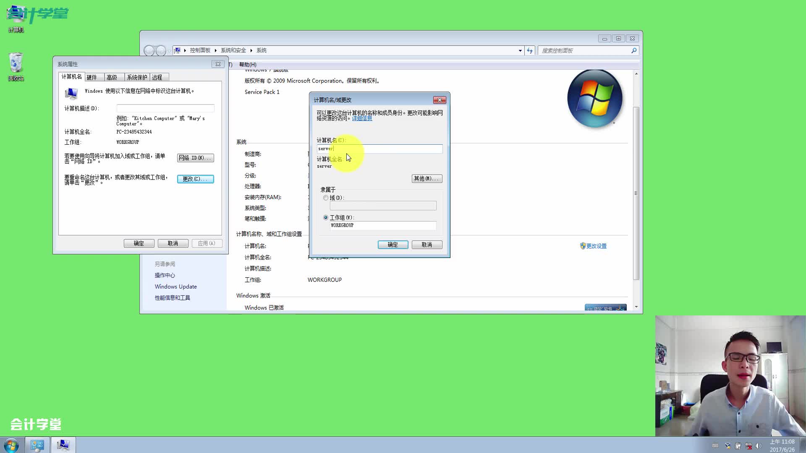Click the Windows Start orb
The height and width of the screenshot is (453, 806).
click(11, 445)
